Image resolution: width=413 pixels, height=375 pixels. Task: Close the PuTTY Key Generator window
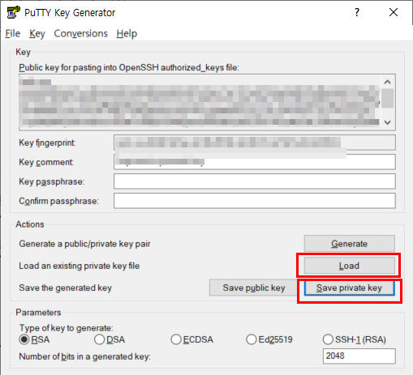click(x=394, y=12)
